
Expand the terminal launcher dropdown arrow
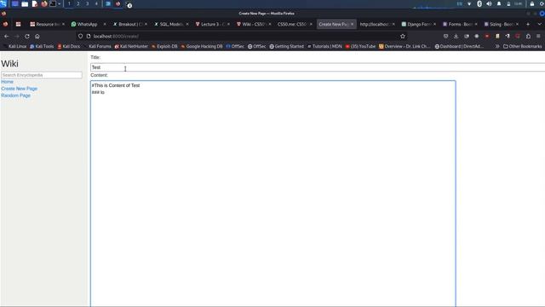(60, 4)
